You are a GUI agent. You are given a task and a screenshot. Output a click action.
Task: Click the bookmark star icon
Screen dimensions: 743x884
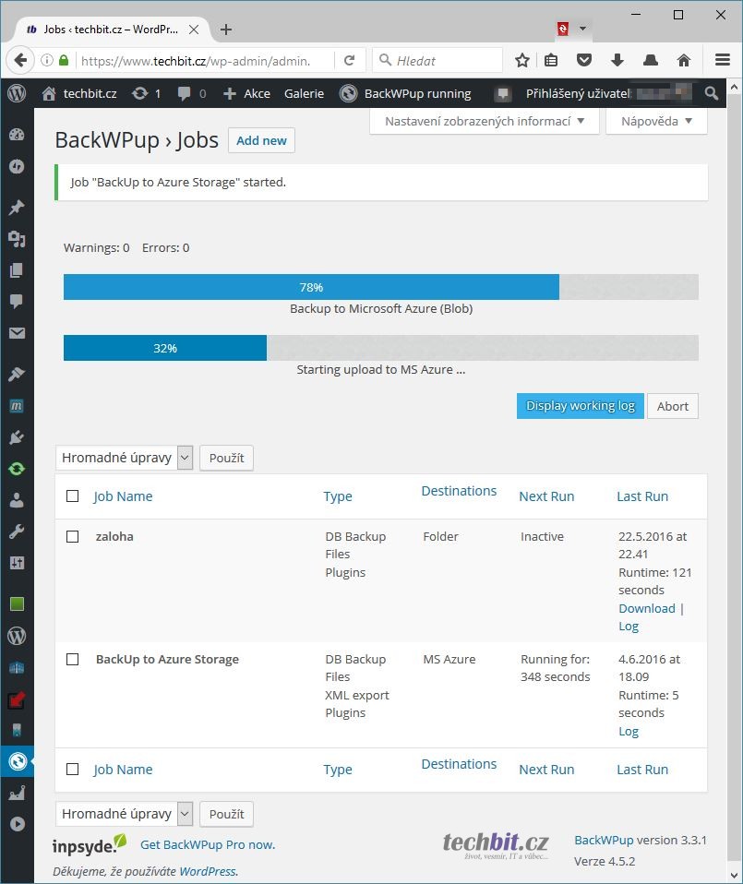[522, 61]
